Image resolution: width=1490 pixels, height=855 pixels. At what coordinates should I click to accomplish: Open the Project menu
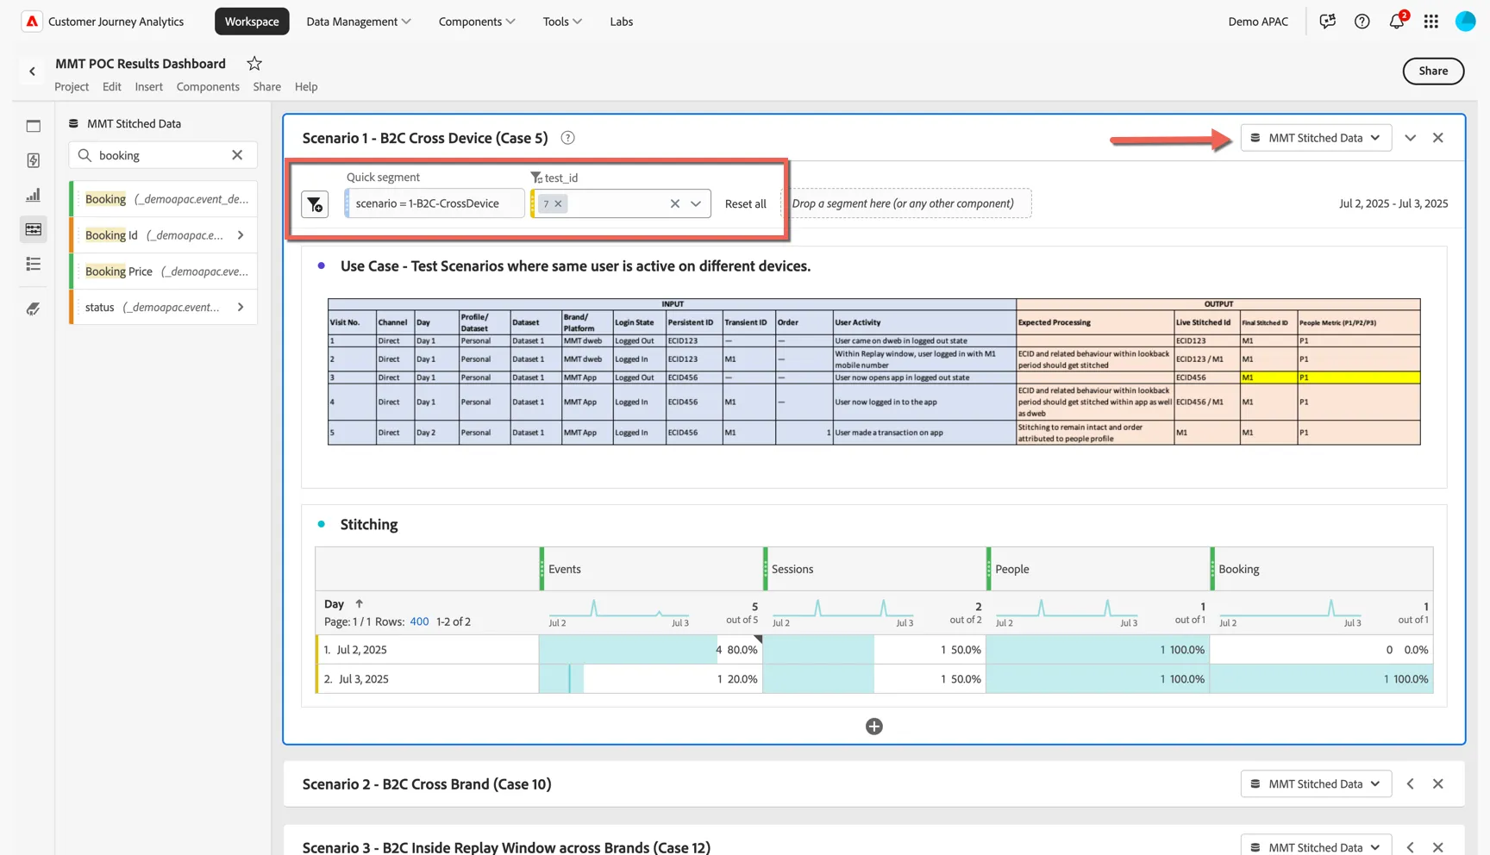point(72,87)
